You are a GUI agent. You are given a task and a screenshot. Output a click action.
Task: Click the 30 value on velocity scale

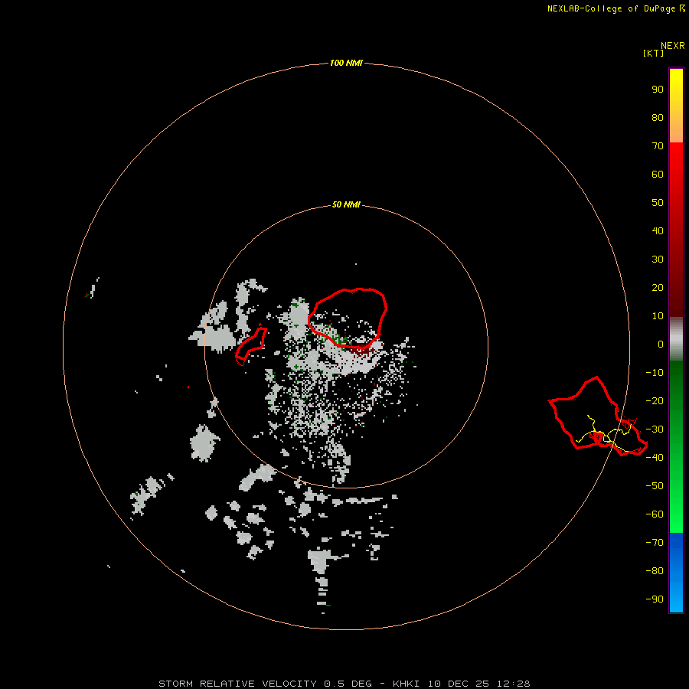coord(658,260)
